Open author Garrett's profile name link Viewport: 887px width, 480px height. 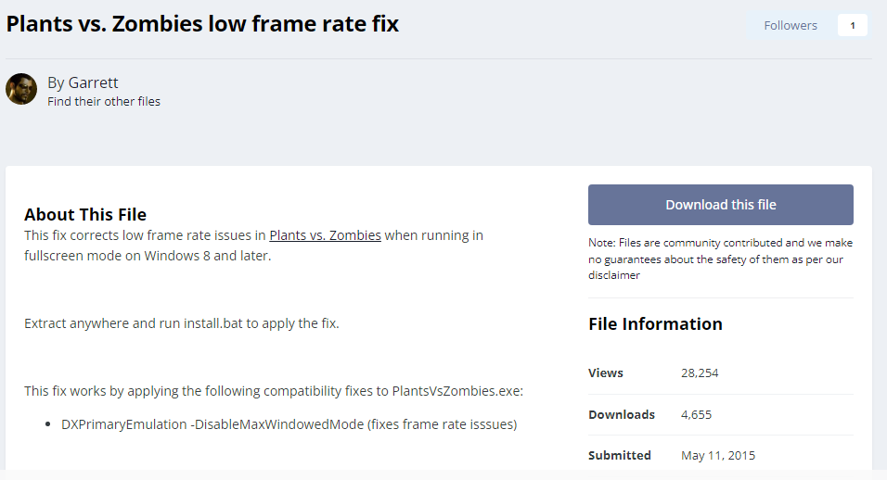pyautogui.click(x=93, y=82)
